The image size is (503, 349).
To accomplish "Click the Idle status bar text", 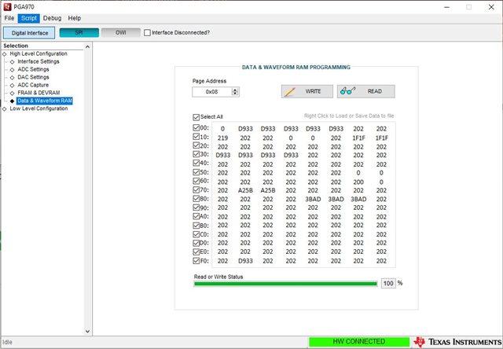I will pos(7,342).
